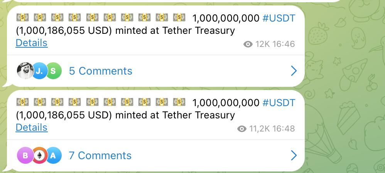385x173 pixels.
Task: Tap the 16:48 timestamp
Action: (284, 129)
